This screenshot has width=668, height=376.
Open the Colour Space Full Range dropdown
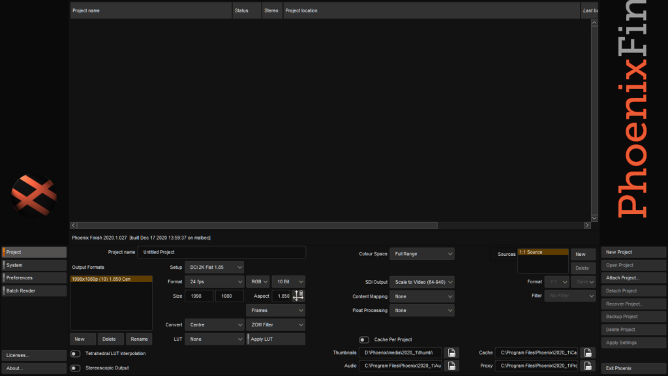pos(422,254)
